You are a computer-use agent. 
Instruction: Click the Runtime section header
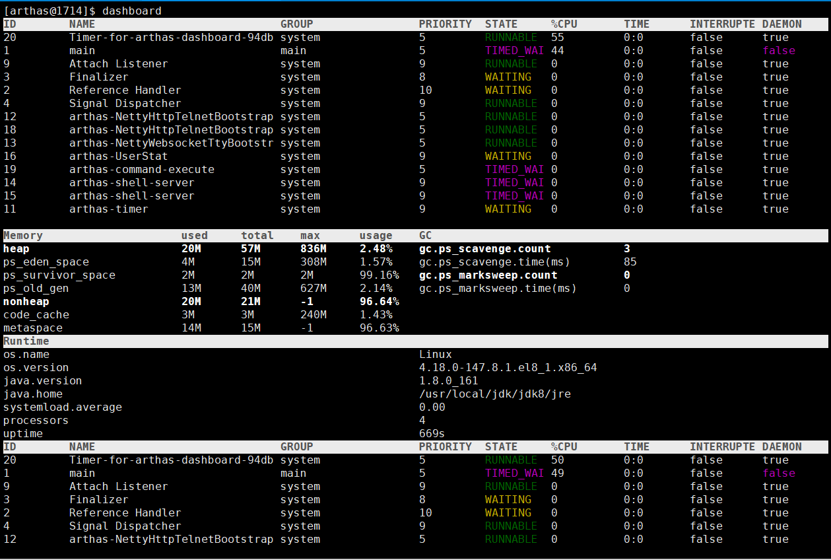pyautogui.click(x=26, y=341)
